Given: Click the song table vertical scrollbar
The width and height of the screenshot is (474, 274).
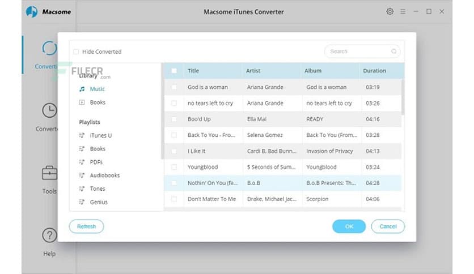Looking at the screenshot, I should pyautogui.click(x=403, y=97).
